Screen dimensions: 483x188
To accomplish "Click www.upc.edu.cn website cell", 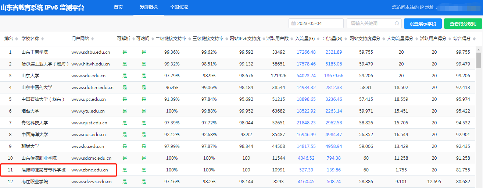I will coord(89,99).
